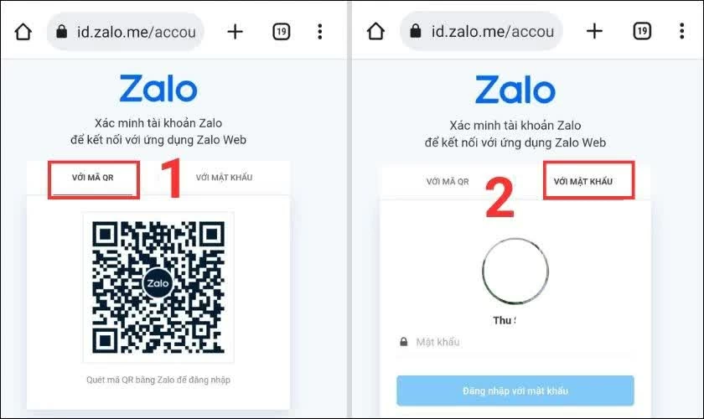
Task: Click Đăng nhập với mật khẩu button
Action: tap(515, 391)
